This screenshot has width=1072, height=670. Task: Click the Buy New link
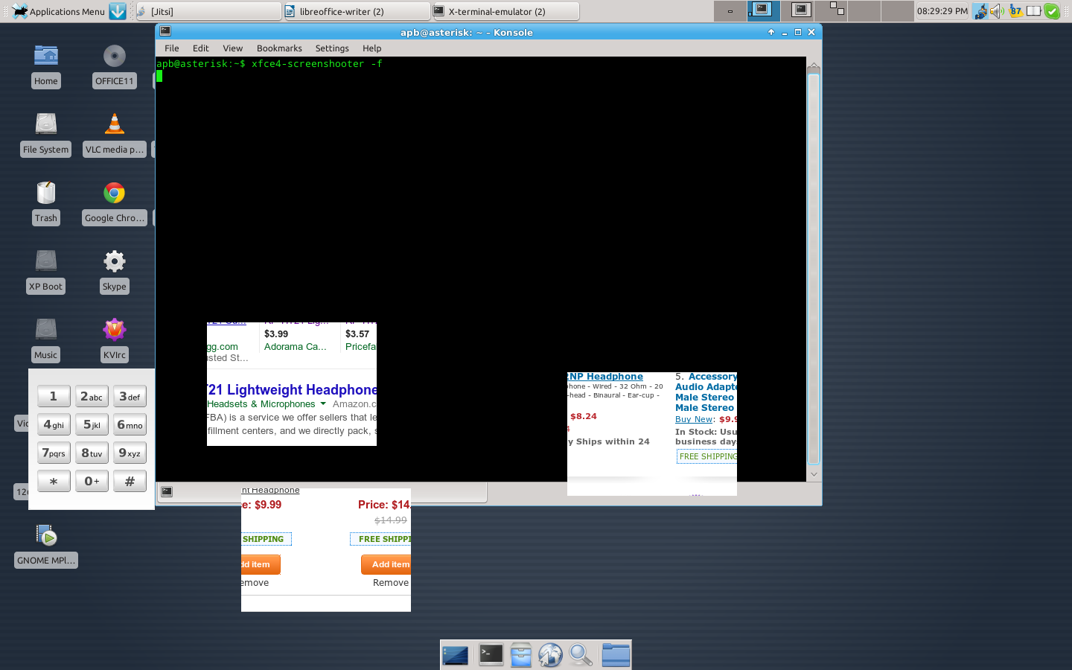pyautogui.click(x=694, y=420)
